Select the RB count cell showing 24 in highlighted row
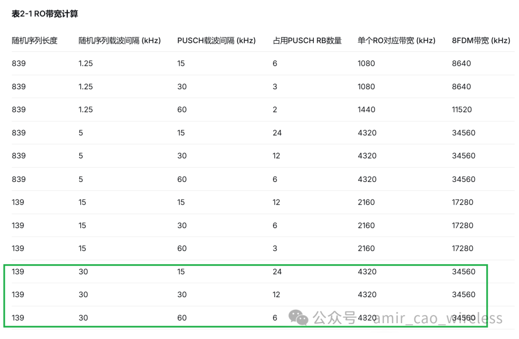This screenshot has width=519, height=339. [x=277, y=271]
